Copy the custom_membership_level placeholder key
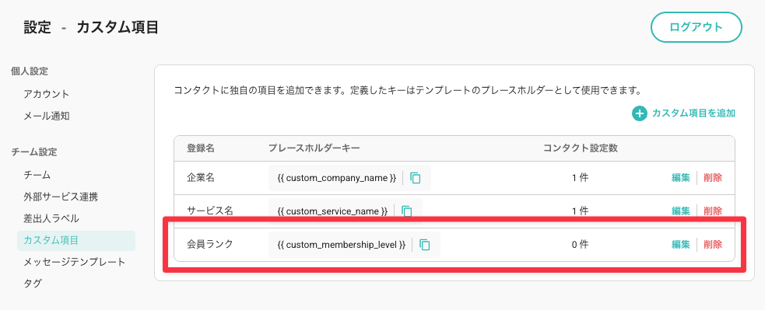Screen dimensions: 765x310 (x=424, y=245)
